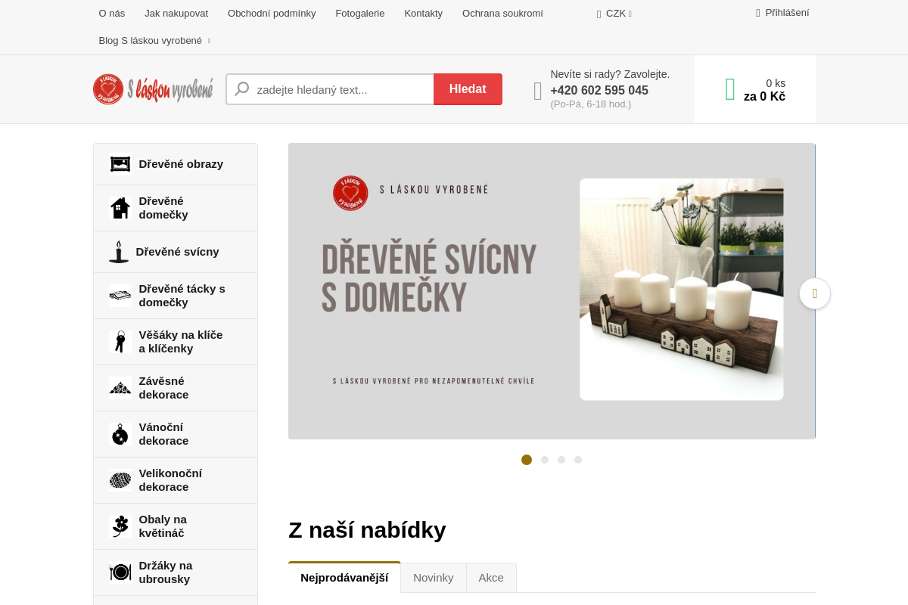Click the egg icon for Velikonoční dekorace
This screenshot has height=605, width=908.
(120, 480)
